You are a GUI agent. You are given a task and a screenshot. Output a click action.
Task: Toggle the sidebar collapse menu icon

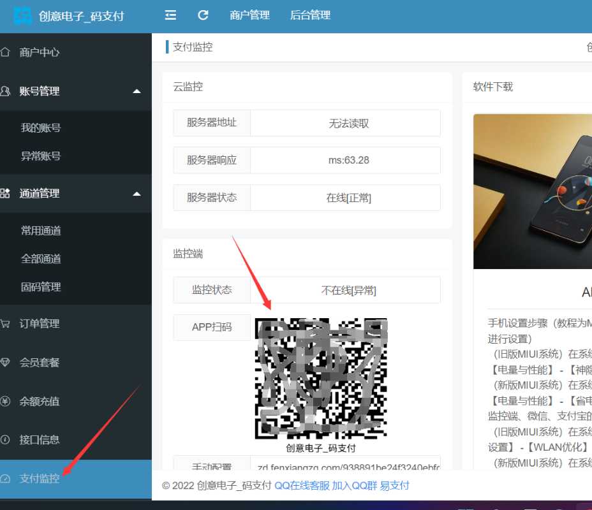pyautogui.click(x=171, y=15)
